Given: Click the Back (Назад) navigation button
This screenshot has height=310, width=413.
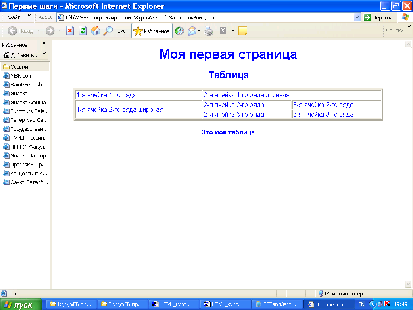Looking at the screenshot, I should click(20, 31).
